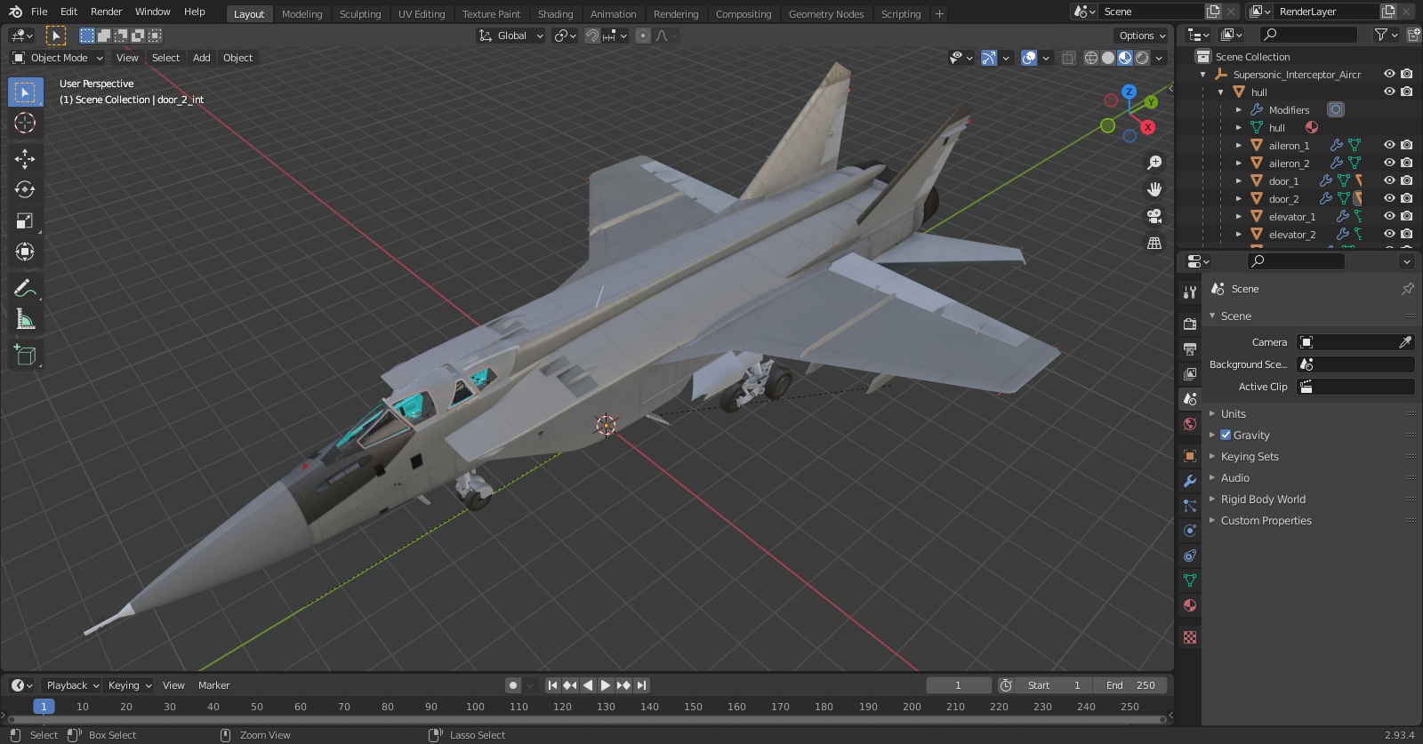Activate the Scale tool

pos(25,220)
